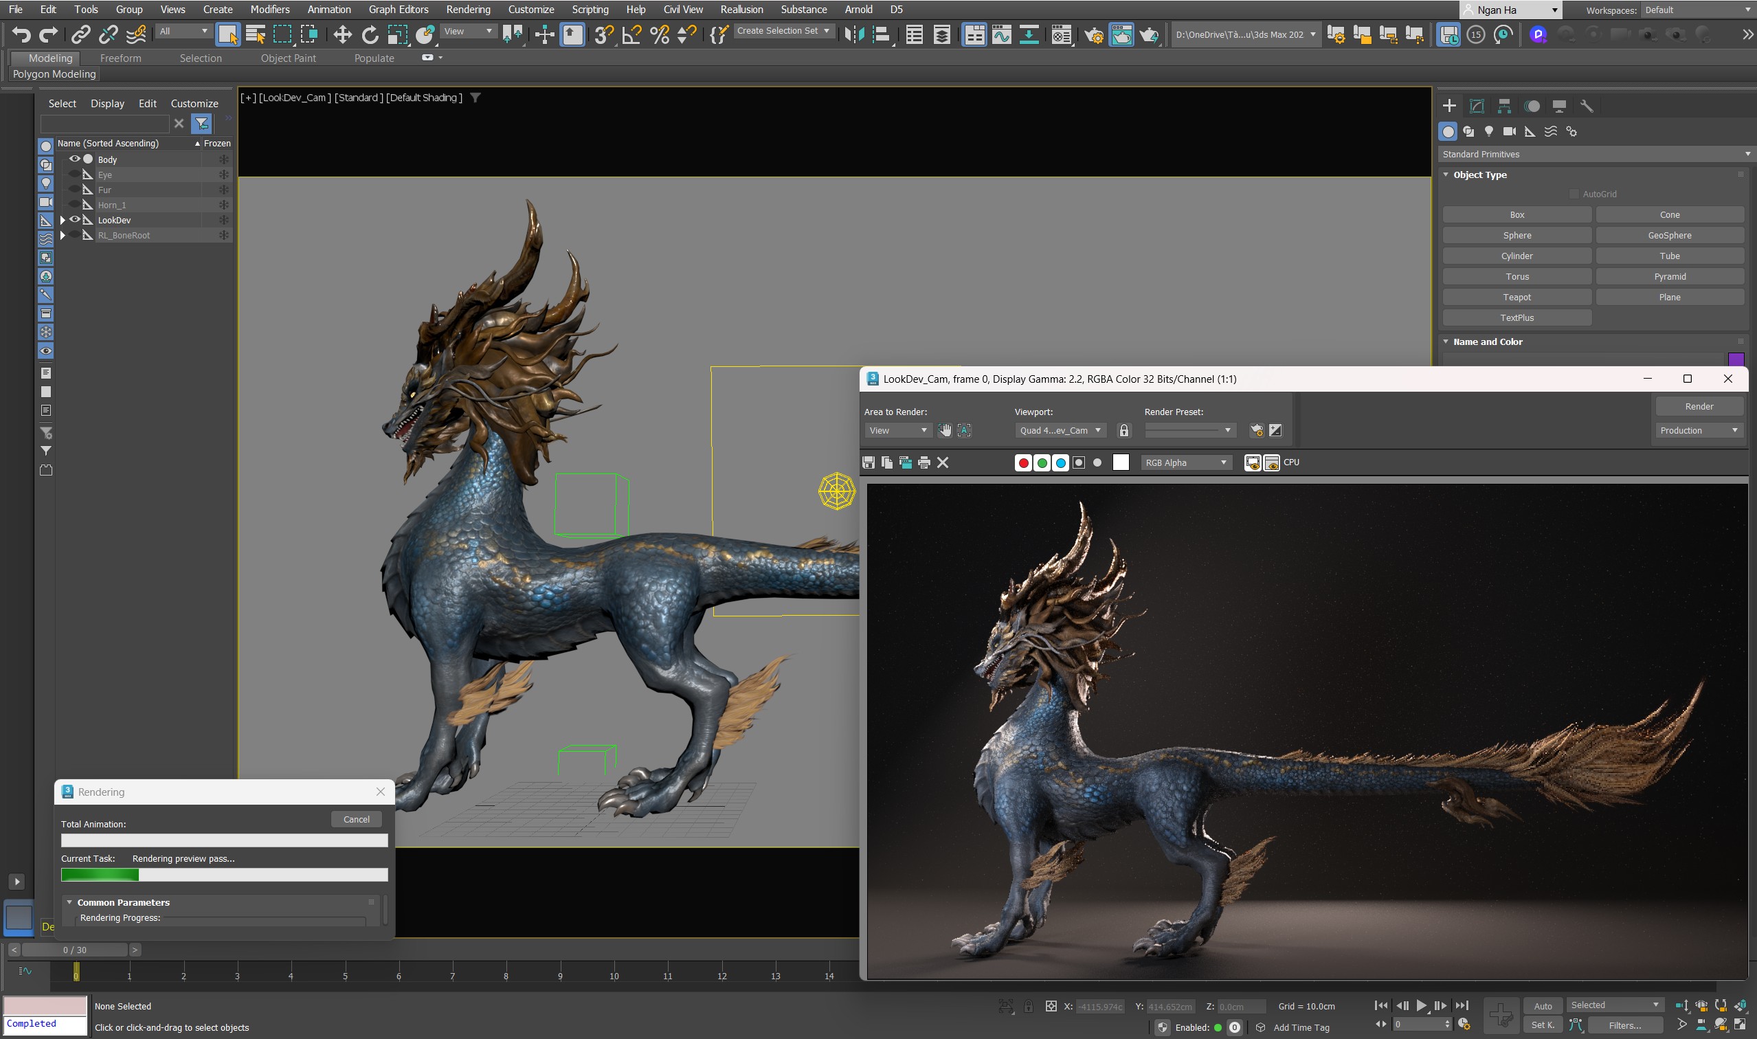Clear the render frame window with X icon

942,462
